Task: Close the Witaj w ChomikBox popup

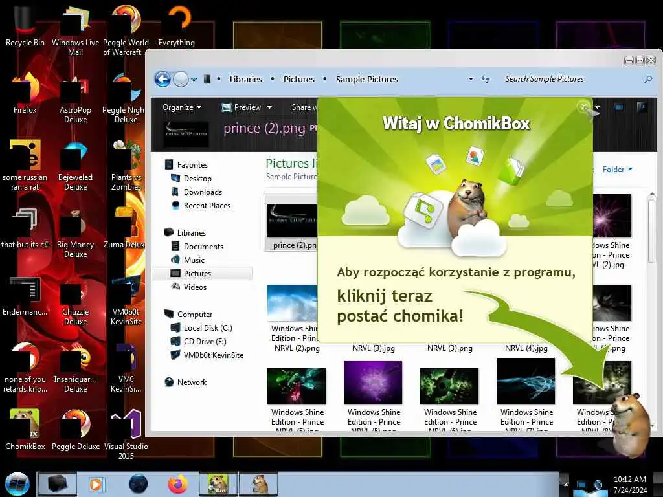Action: pyautogui.click(x=583, y=106)
